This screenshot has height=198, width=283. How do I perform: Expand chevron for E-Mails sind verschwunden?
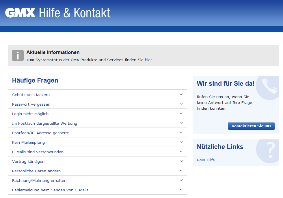pyautogui.click(x=181, y=152)
